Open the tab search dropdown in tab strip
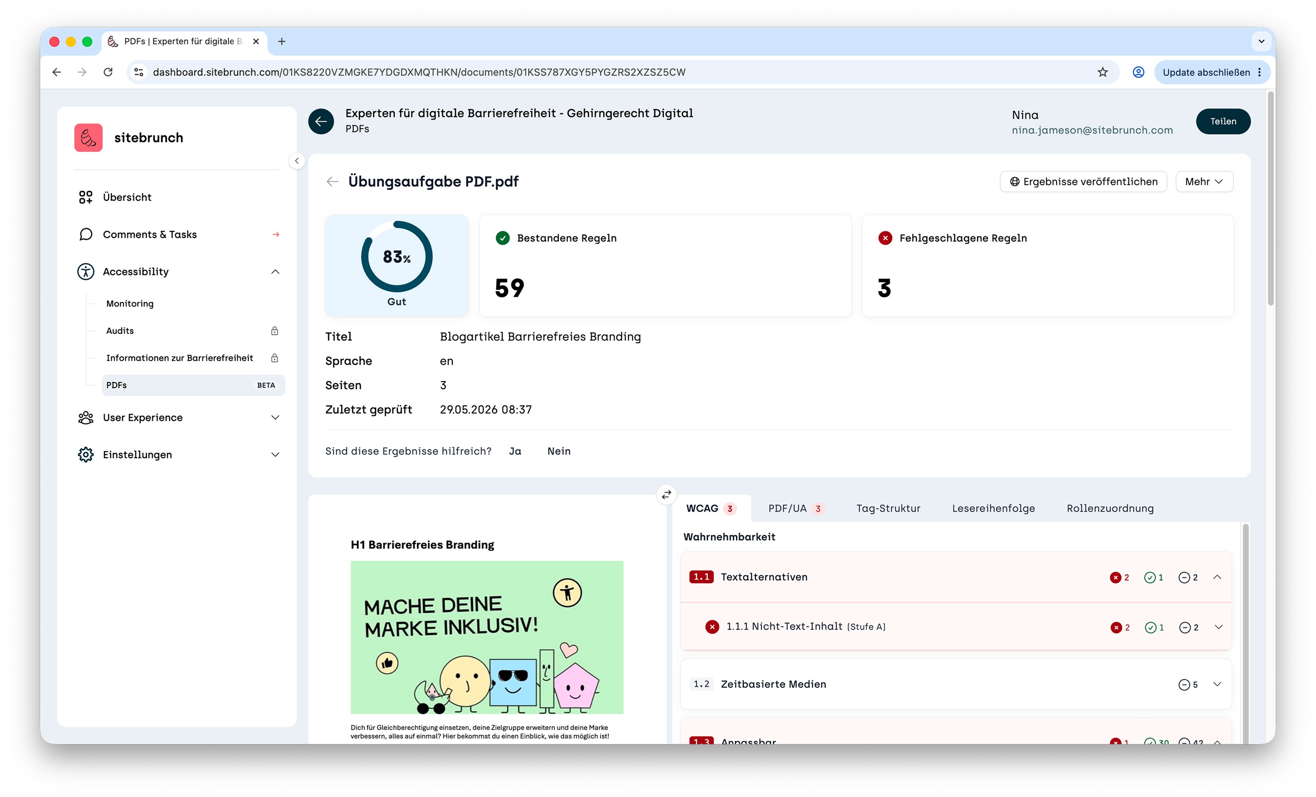 point(1261,41)
